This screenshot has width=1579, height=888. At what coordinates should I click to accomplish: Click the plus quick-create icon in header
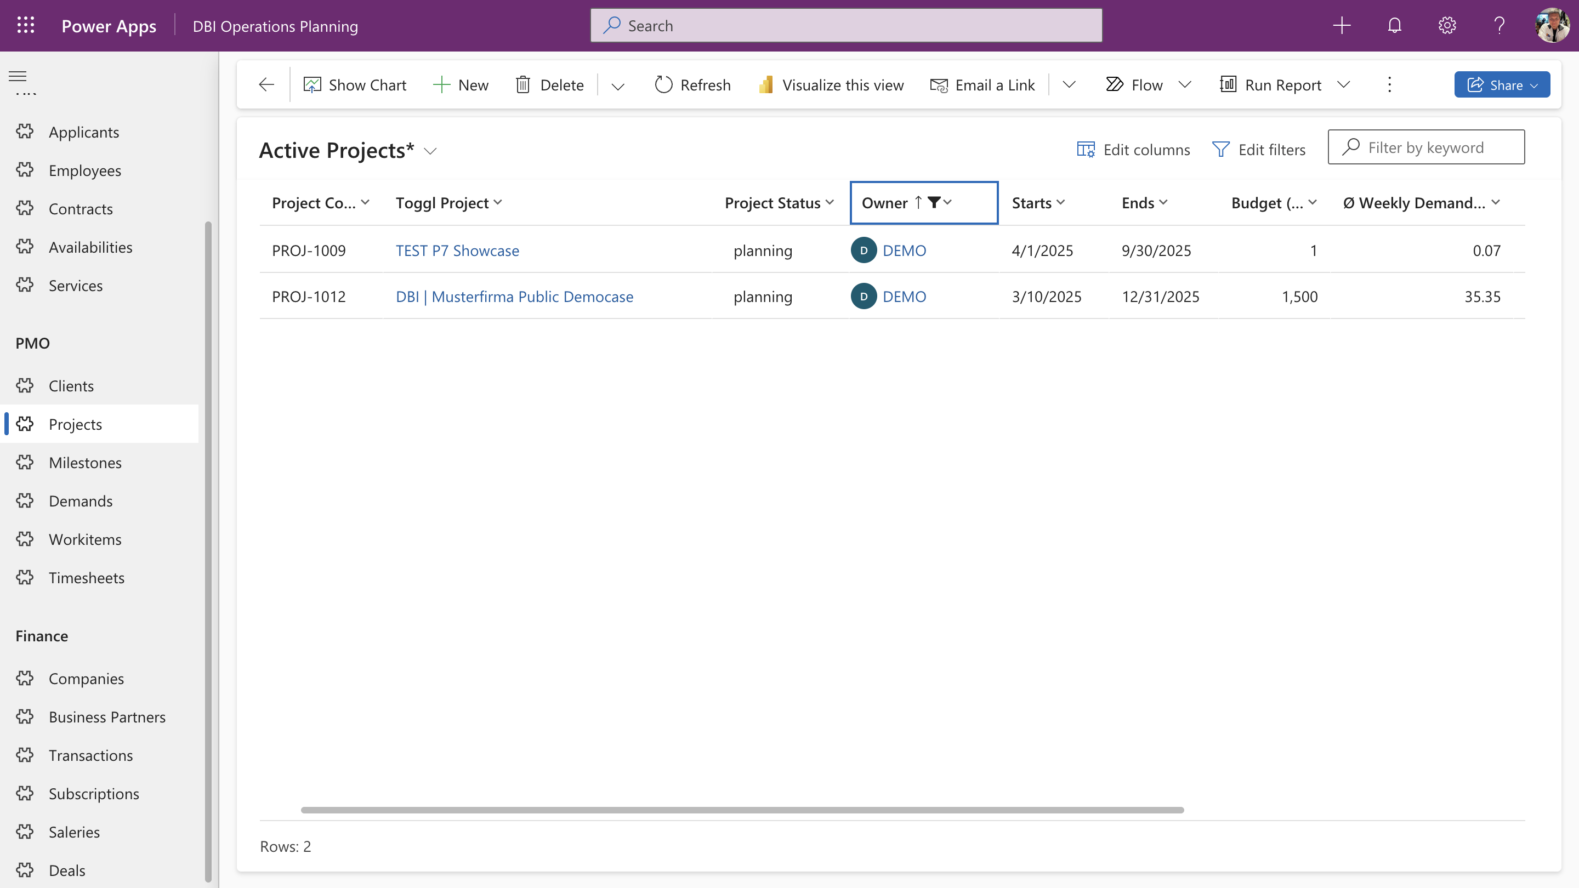tap(1342, 26)
